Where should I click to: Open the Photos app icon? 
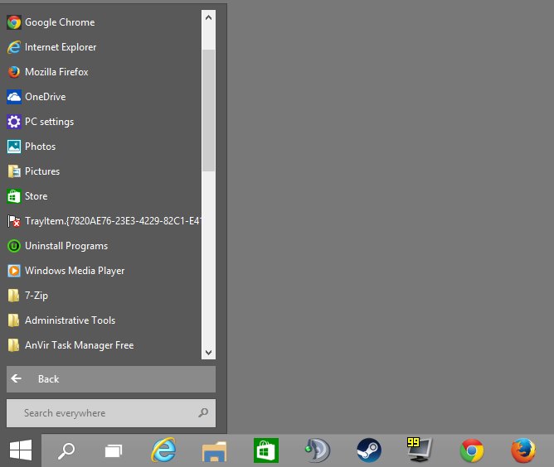pos(14,147)
